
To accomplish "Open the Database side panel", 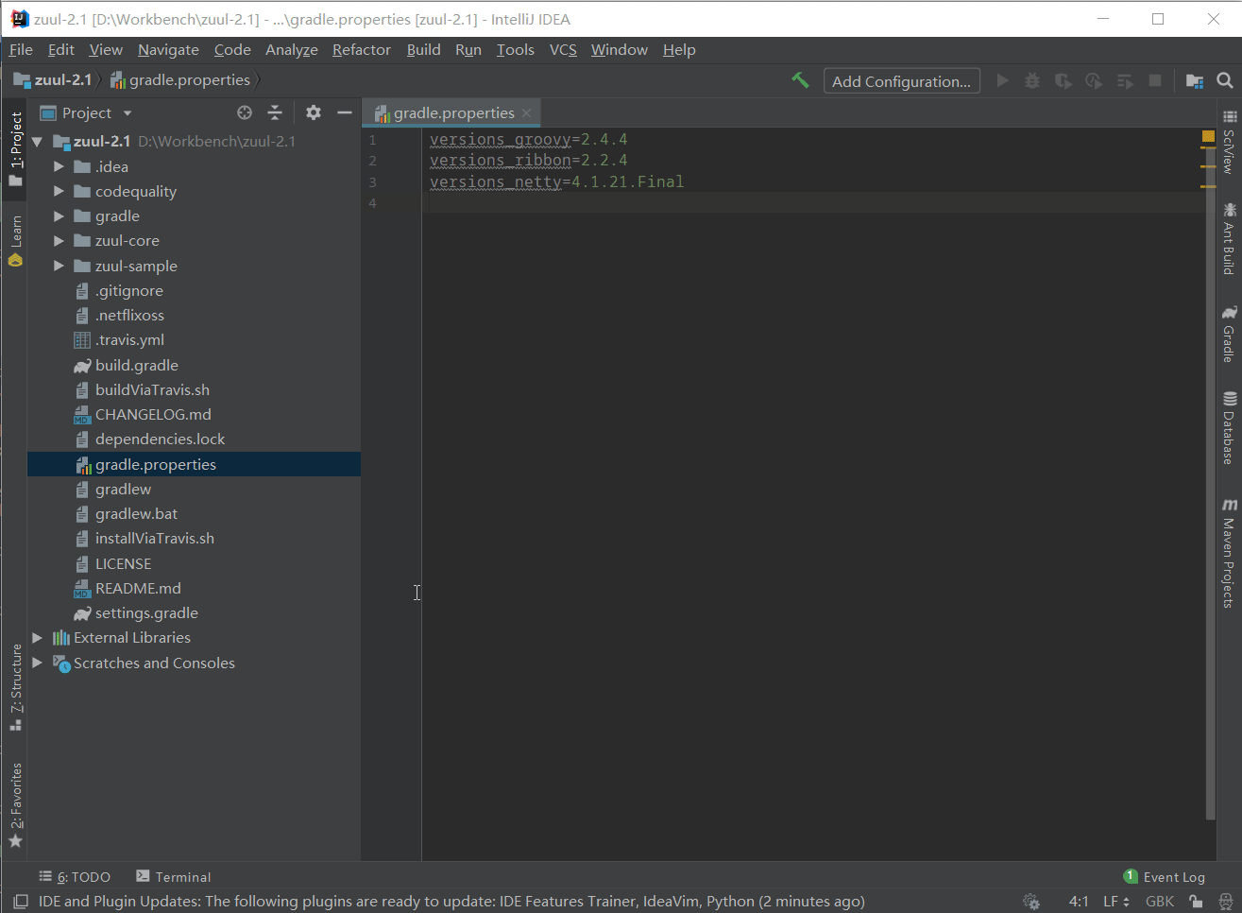I will pos(1229,428).
